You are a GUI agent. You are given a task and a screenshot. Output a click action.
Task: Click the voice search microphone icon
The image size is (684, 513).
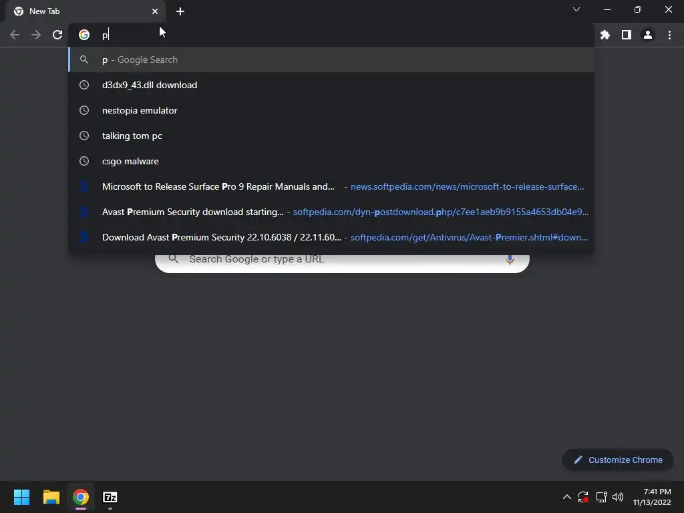[510, 260]
